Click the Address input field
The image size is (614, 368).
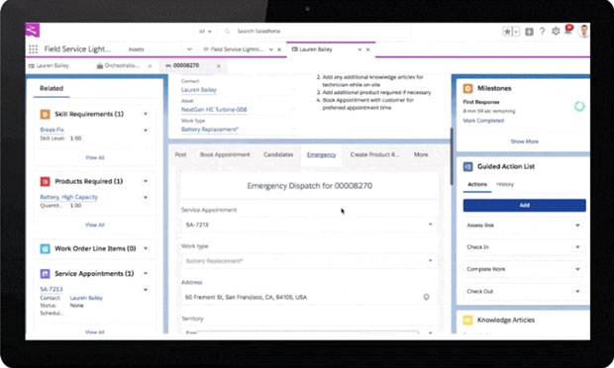tap(309, 297)
